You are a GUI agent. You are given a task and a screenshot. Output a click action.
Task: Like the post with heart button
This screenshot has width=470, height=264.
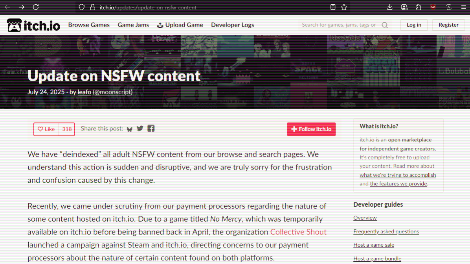pyautogui.click(x=46, y=129)
